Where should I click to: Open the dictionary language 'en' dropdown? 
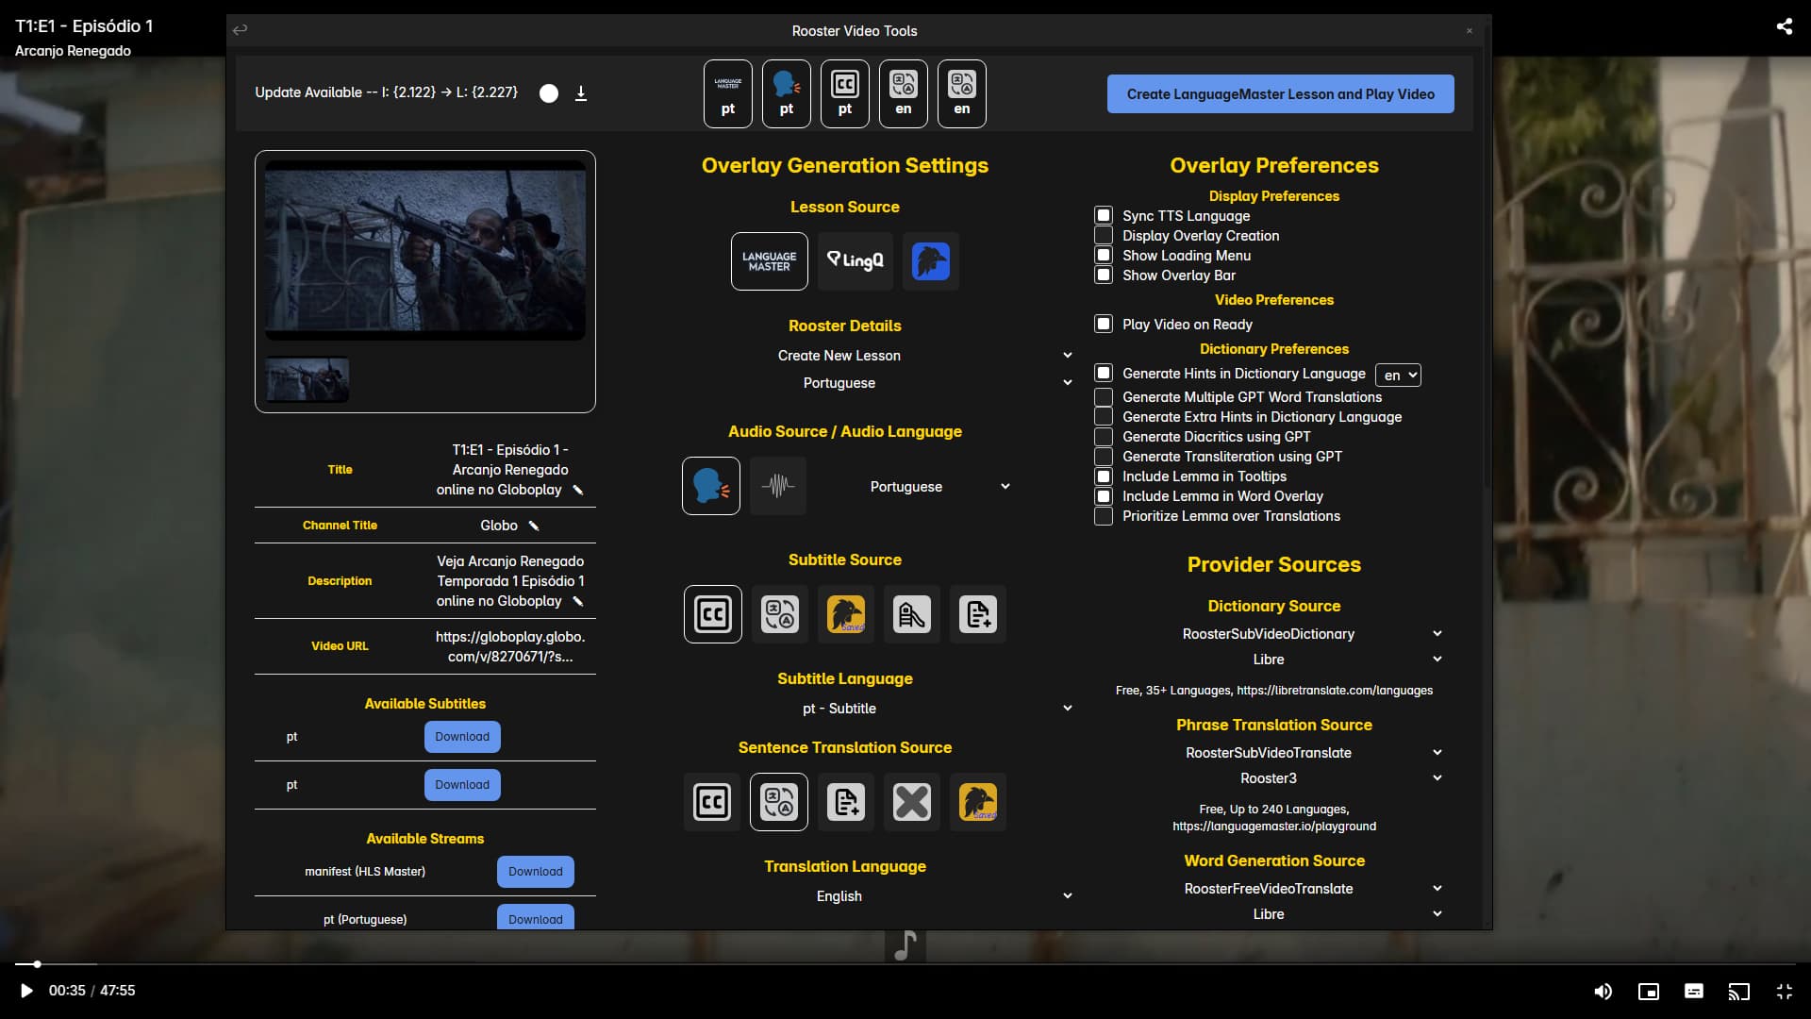click(x=1398, y=375)
